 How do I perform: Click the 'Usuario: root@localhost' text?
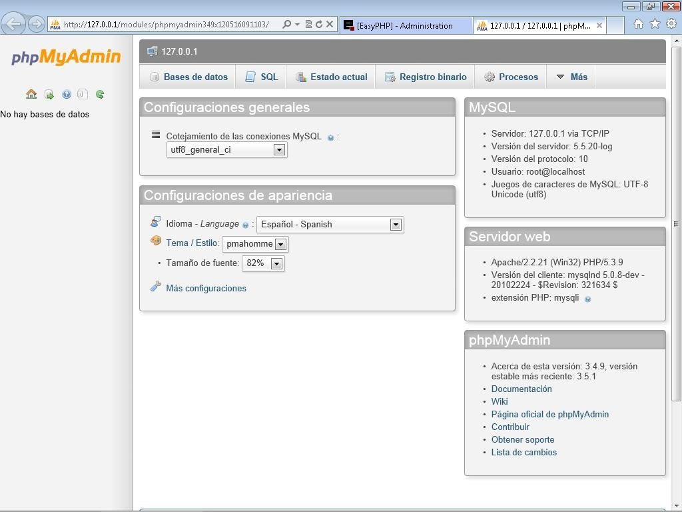tap(538, 171)
